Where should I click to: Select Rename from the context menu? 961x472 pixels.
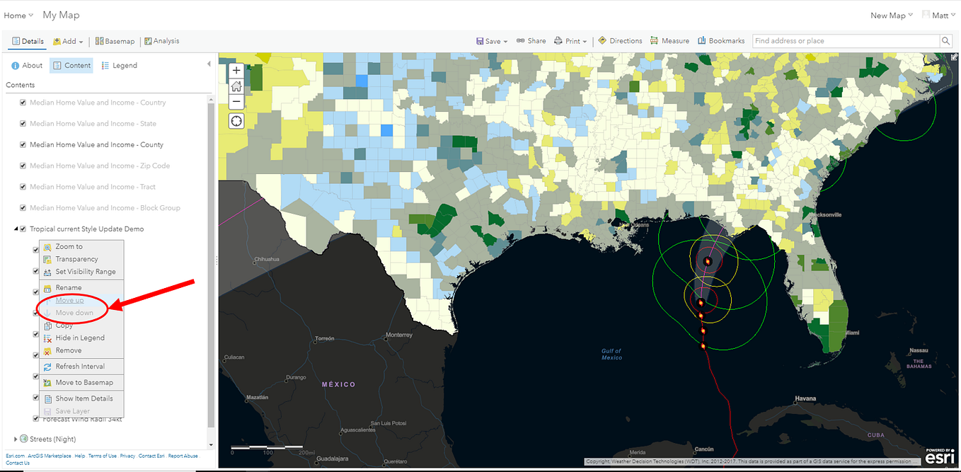click(x=69, y=287)
